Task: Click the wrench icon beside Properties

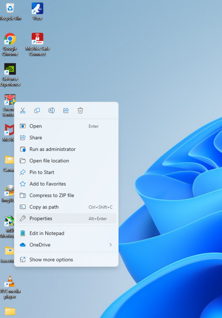Action: pos(23,218)
